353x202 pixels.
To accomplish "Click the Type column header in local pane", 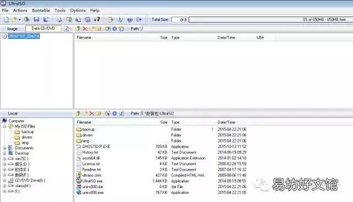I will tap(175, 123).
